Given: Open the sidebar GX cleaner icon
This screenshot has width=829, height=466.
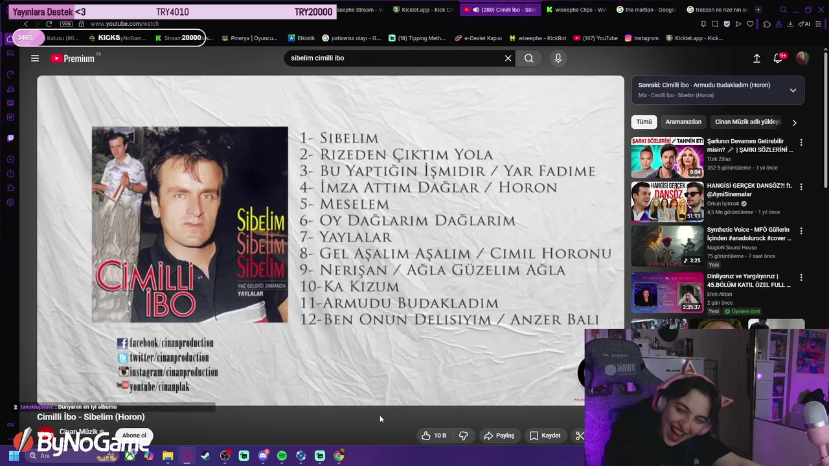Looking at the screenshot, I should [10, 89].
